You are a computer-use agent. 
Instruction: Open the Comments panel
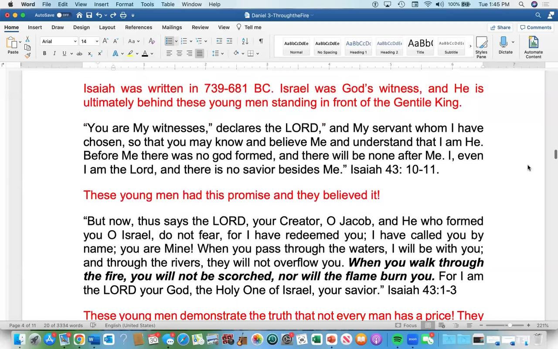[x=536, y=27]
